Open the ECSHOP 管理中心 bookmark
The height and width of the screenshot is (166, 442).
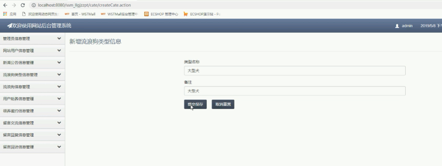click(x=161, y=14)
